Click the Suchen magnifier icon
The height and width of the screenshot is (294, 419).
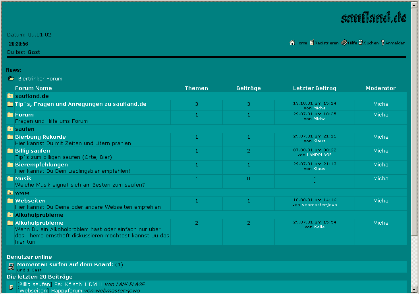[x=361, y=43]
